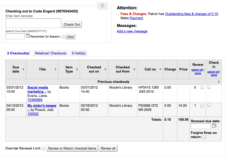Switch to the Relatives' Checkouts tab

point(51,53)
